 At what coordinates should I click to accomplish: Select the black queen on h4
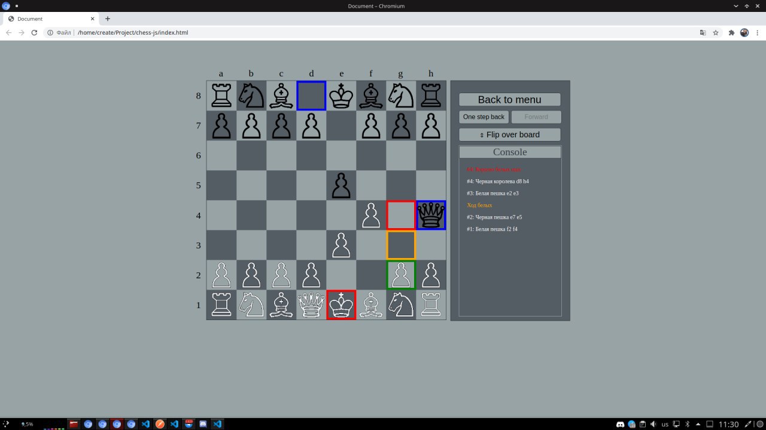coord(431,215)
